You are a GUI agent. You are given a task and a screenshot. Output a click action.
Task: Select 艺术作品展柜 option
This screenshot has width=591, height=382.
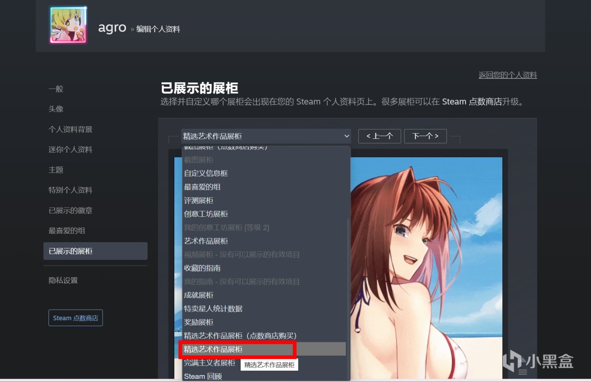click(x=264, y=241)
